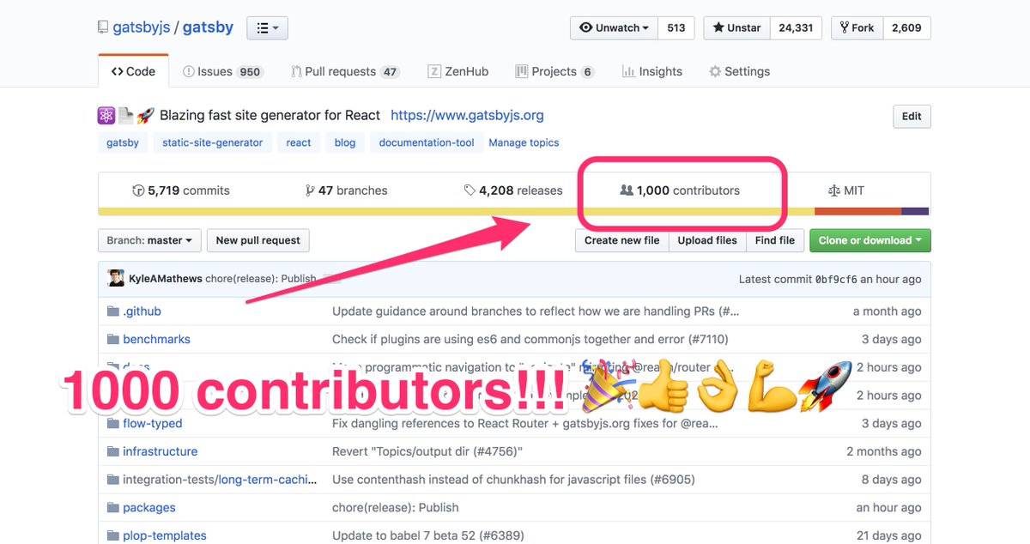Open KyleAMathews author link
Screen dimensions: 1030x544
coord(165,279)
